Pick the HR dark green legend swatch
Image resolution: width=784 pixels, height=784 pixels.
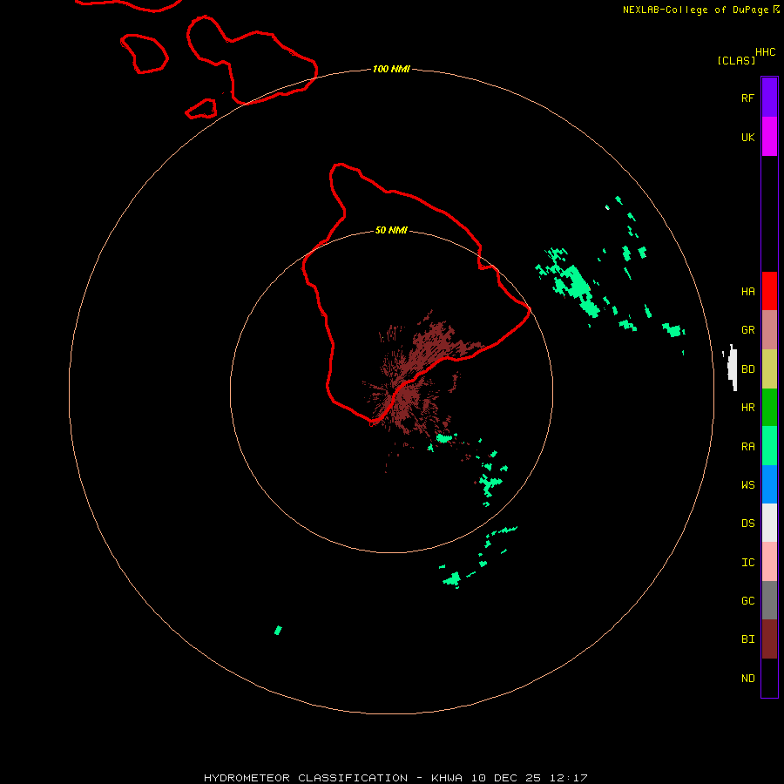(769, 408)
